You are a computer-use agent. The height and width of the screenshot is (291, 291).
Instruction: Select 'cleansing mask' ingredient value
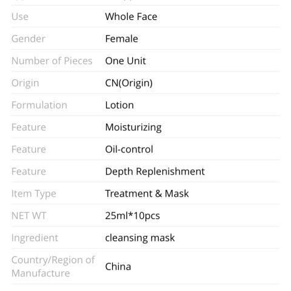[140, 238]
